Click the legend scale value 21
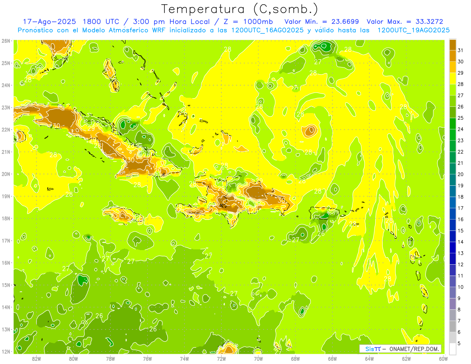This screenshot has height=364, width=471. pos(461,163)
